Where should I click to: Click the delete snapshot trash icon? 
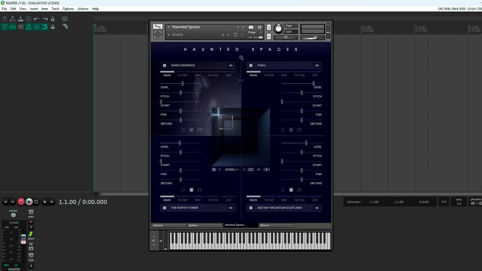[x=242, y=35]
